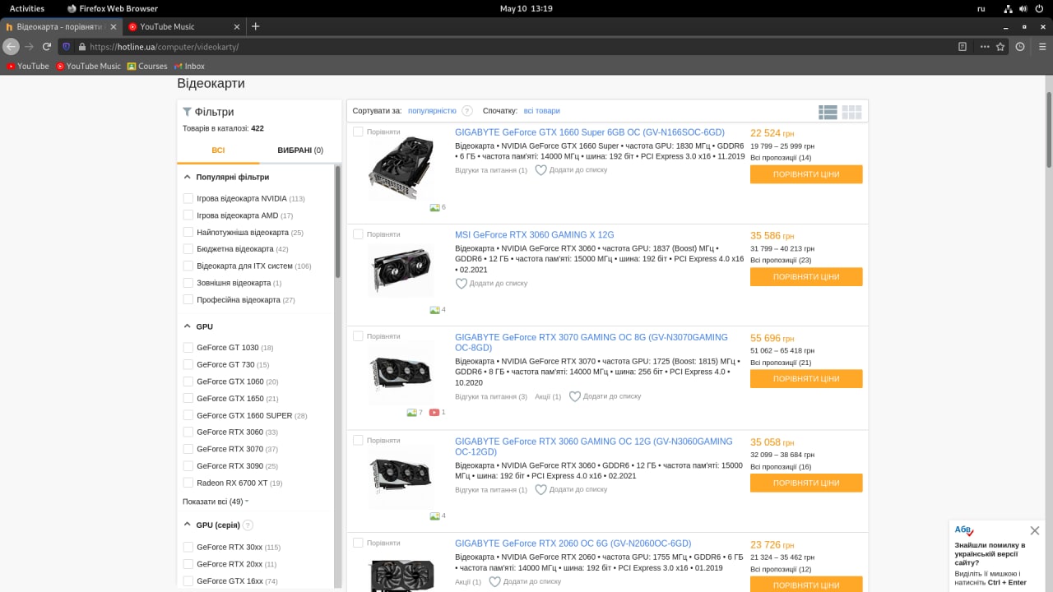Open GTX 1660 Super product thumbnail

[401, 167]
